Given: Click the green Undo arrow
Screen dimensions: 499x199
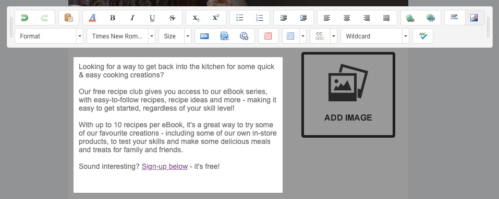Looking at the screenshot, I should (25, 18).
